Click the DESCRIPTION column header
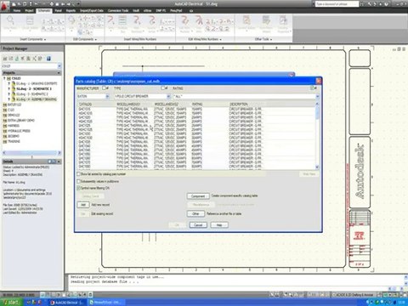The height and width of the screenshot is (306, 408). (x=272, y=105)
